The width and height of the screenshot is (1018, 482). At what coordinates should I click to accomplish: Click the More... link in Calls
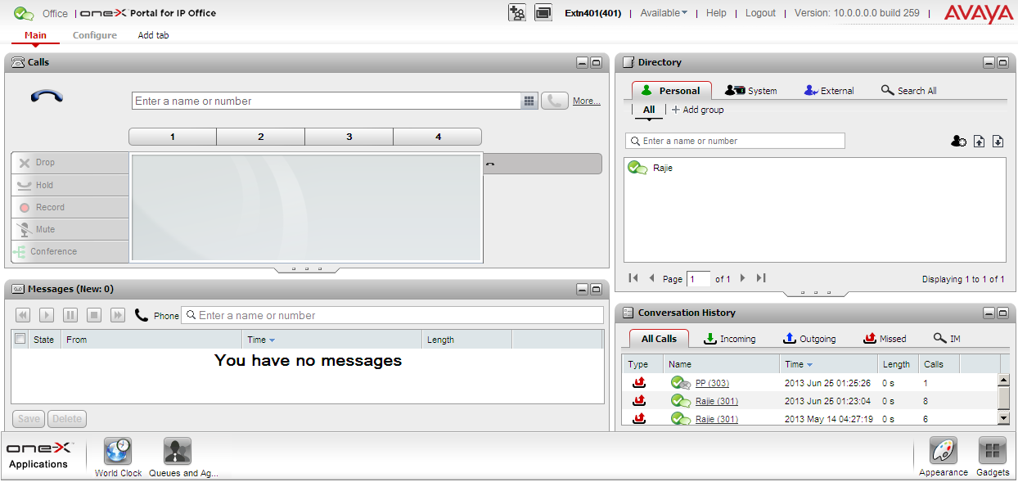(x=587, y=101)
